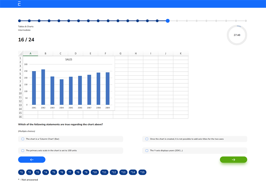The height and width of the screenshot is (194, 266).
Task: Click the blue back arrow to go previous
Action: coord(32,160)
